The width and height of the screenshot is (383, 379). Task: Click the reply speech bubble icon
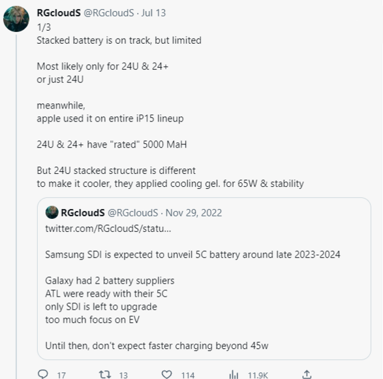(x=43, y=374)
